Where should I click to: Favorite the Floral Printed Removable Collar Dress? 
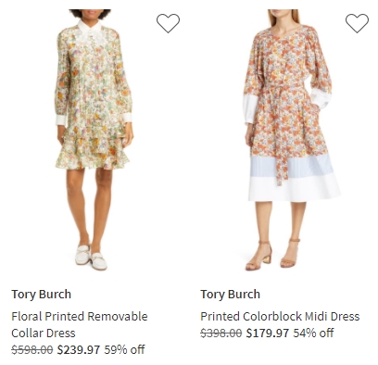click(x=168, y=23)
